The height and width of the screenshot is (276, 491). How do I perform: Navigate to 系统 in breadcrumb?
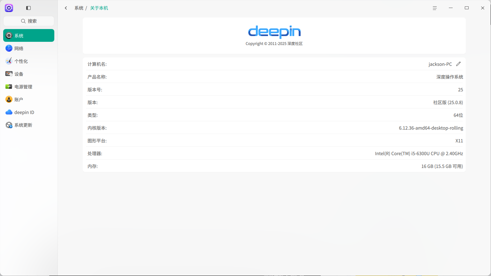[x=79, y=8]
